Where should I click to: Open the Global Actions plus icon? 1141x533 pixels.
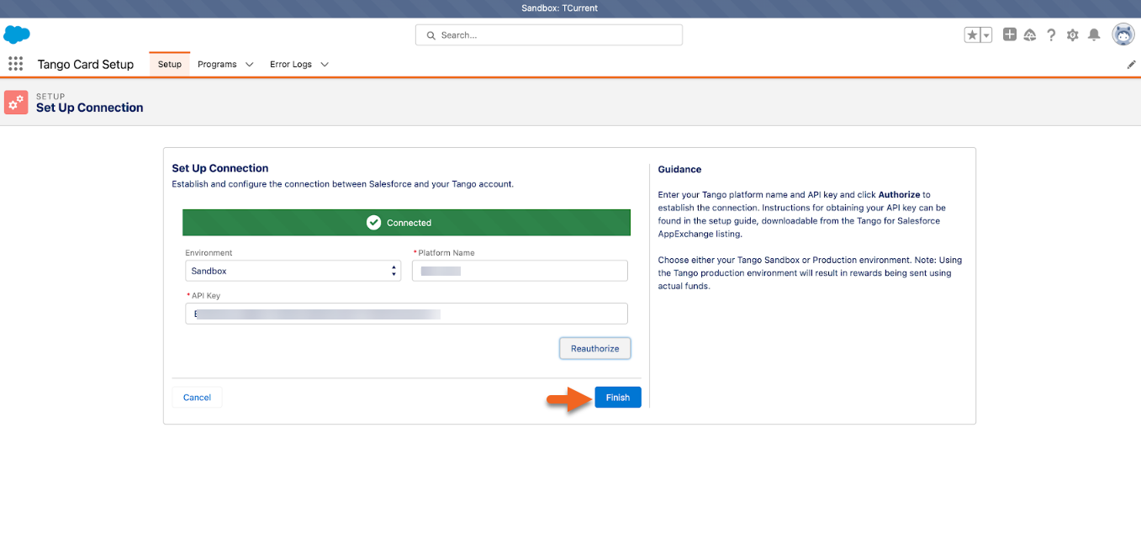pos(1009,34)
